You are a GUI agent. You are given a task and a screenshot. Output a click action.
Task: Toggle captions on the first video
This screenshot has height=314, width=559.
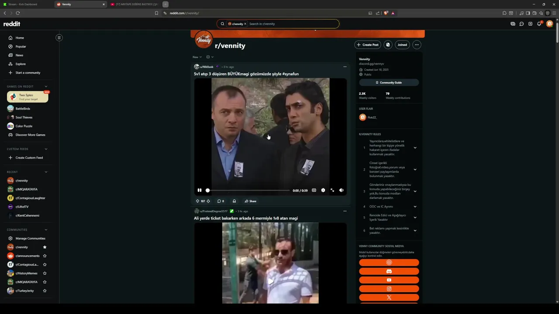(314, 190)
